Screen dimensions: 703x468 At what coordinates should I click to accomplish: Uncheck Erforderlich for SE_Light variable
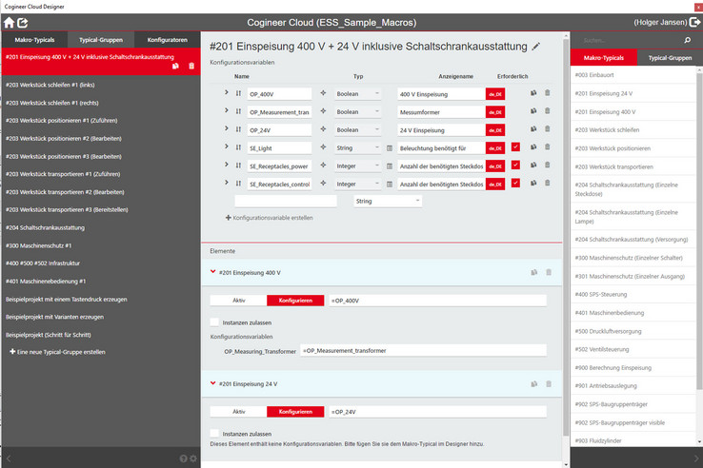(x=515, y=147)
